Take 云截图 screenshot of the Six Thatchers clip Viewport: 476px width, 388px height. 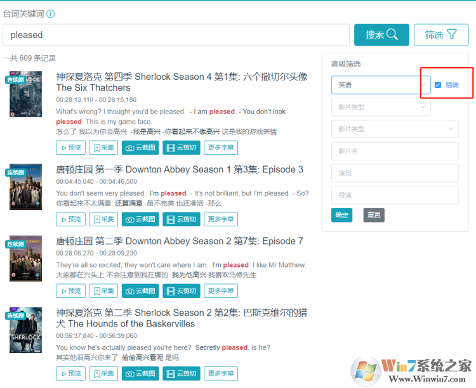pos(140,148)
